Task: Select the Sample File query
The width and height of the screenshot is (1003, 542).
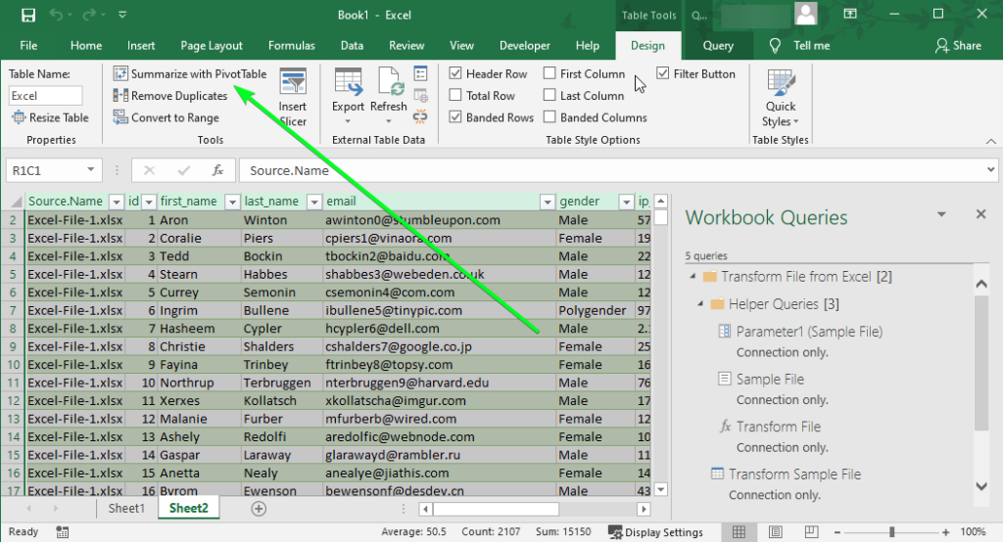Action: [770, 380]
